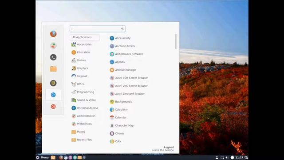Viewport: 284px width, 160px height.
Task: Open the Color settings
Action: point(115,141)
